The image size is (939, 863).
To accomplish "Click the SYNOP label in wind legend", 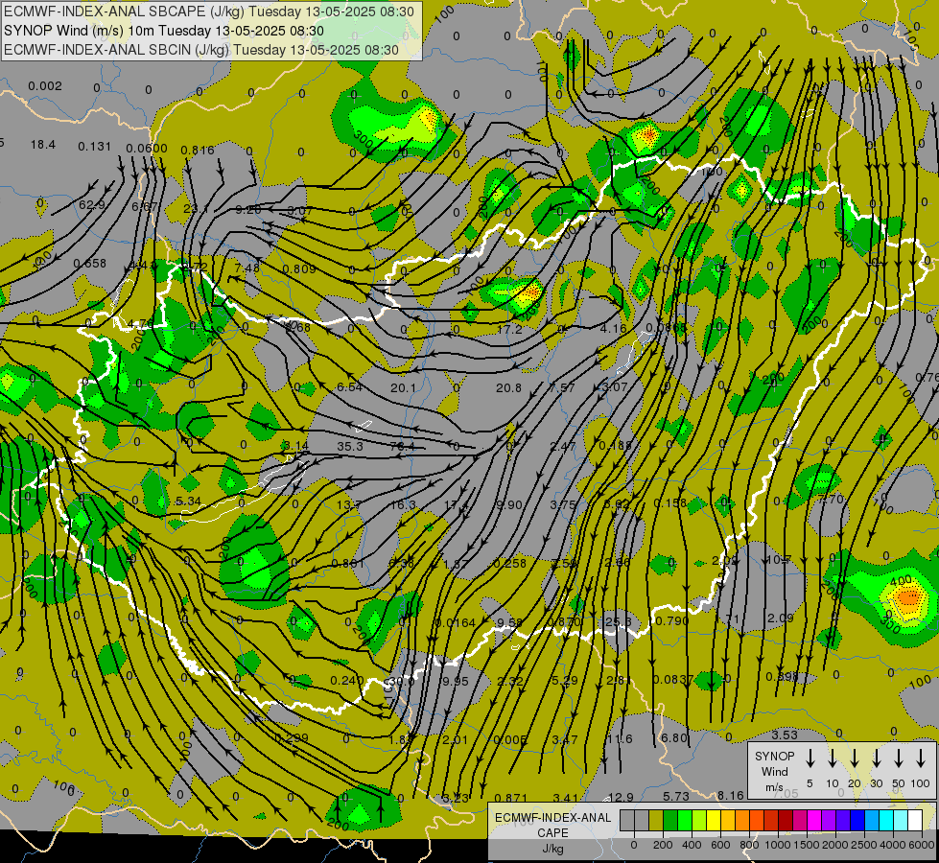I will (x=774, y=756).
